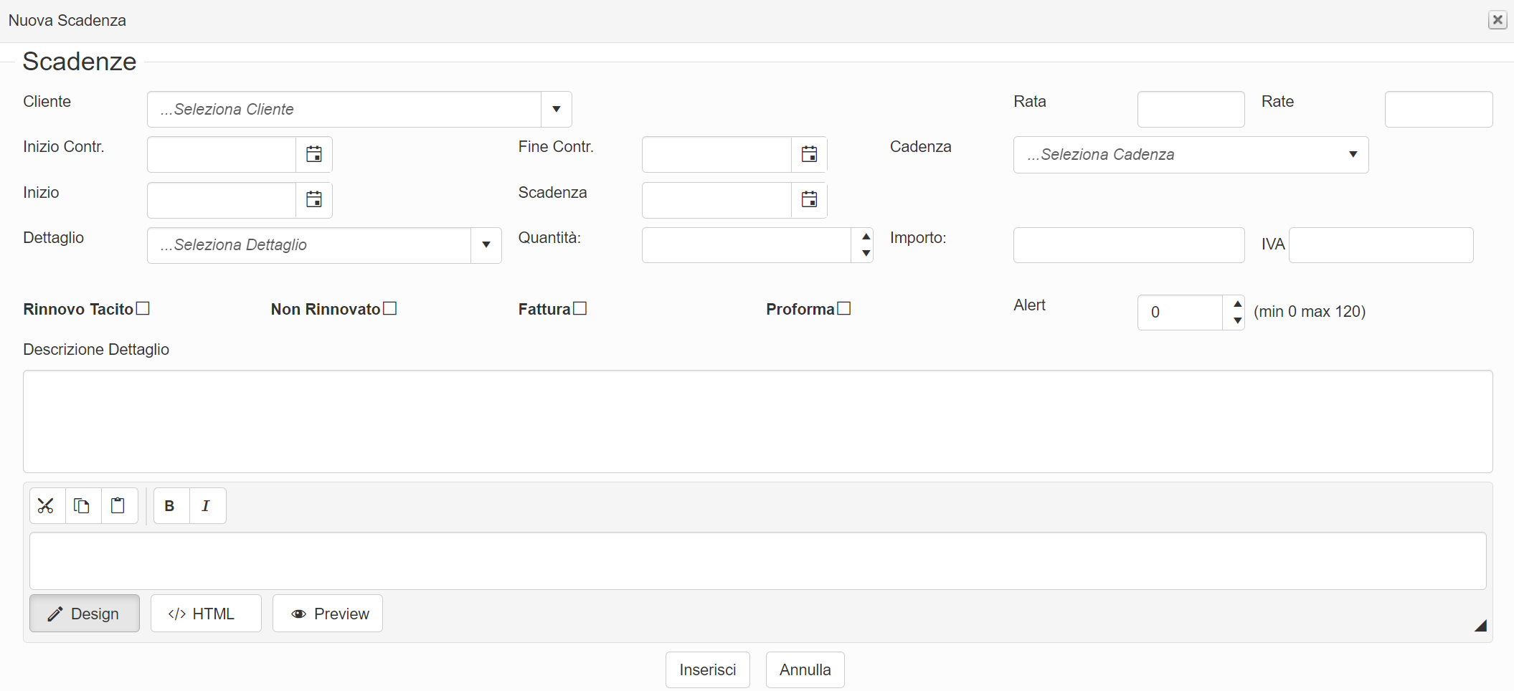This screenshot has height=691, width=1514.
Task: Click the Annulla button
Action: [x=805, y=669]
